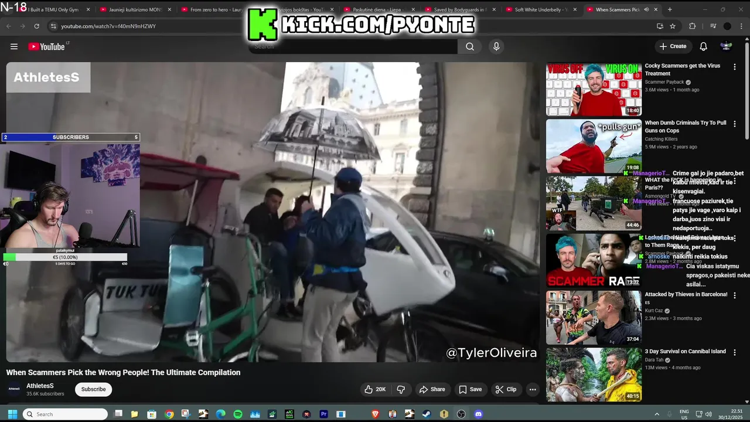Click the video player area
The height and width of the screenshot is (422, 750).
[x=272, y=212]
